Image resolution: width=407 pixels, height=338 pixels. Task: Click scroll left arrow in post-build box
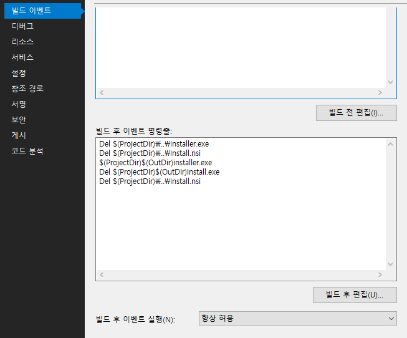(102, 274)
